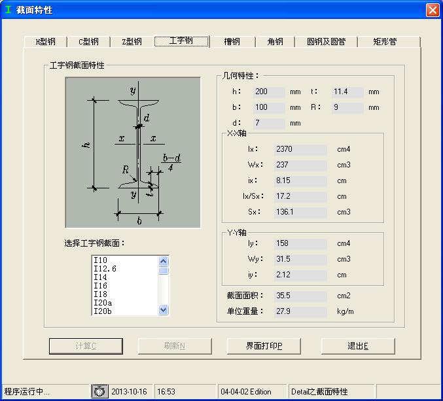443x401 pixels.
Task: Click the ix field showing 8.15
Action: pyautogui.click(x=300, y=181)
